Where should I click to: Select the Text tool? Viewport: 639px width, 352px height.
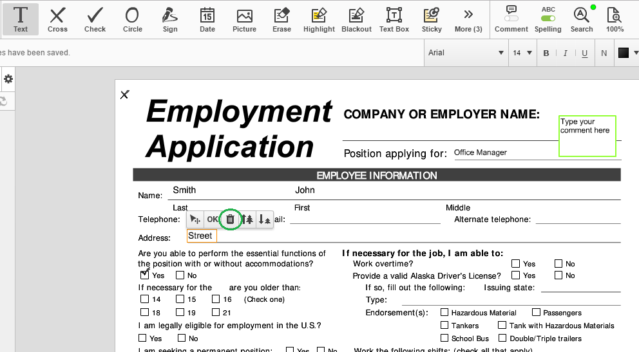point(21,19)
